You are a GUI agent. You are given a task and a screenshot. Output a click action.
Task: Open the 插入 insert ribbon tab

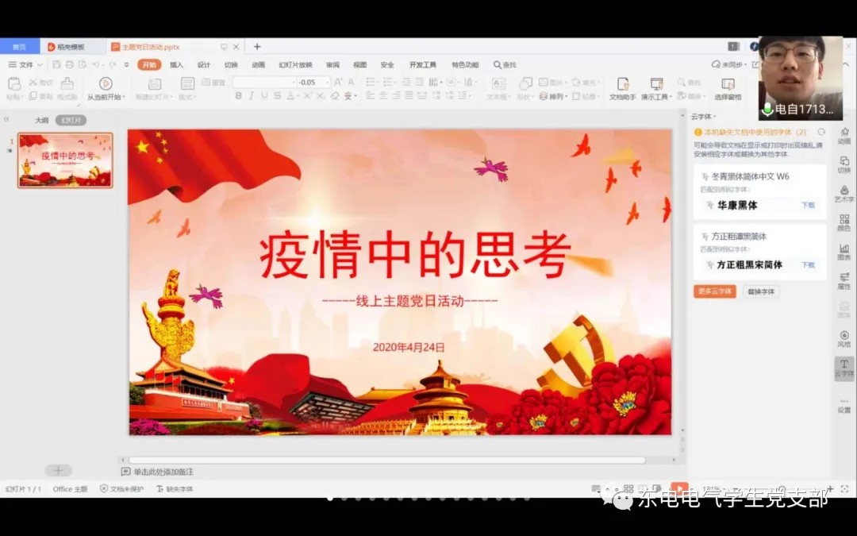[176, 65]
